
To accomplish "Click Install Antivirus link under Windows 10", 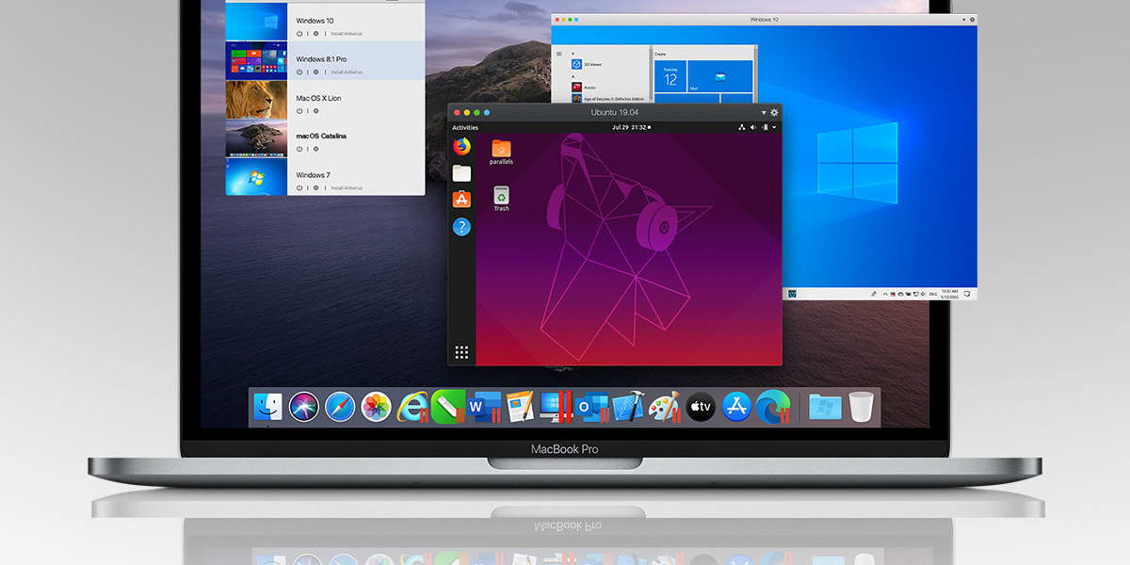I will pos(346,33).
